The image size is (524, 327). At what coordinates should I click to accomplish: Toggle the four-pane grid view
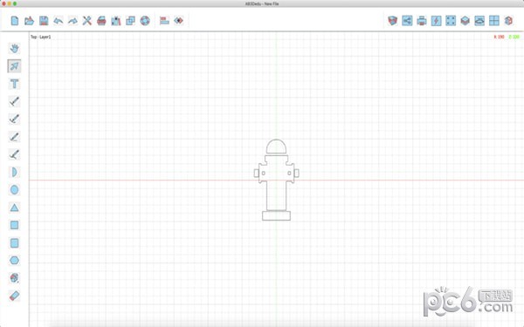click(x=494, y=21)
